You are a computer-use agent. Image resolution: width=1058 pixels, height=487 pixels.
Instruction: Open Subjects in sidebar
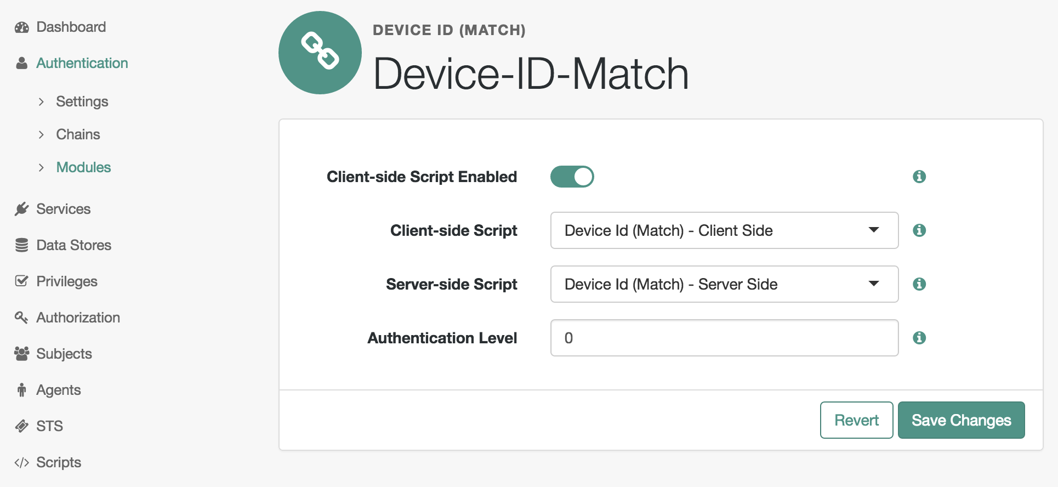point(64,354)
